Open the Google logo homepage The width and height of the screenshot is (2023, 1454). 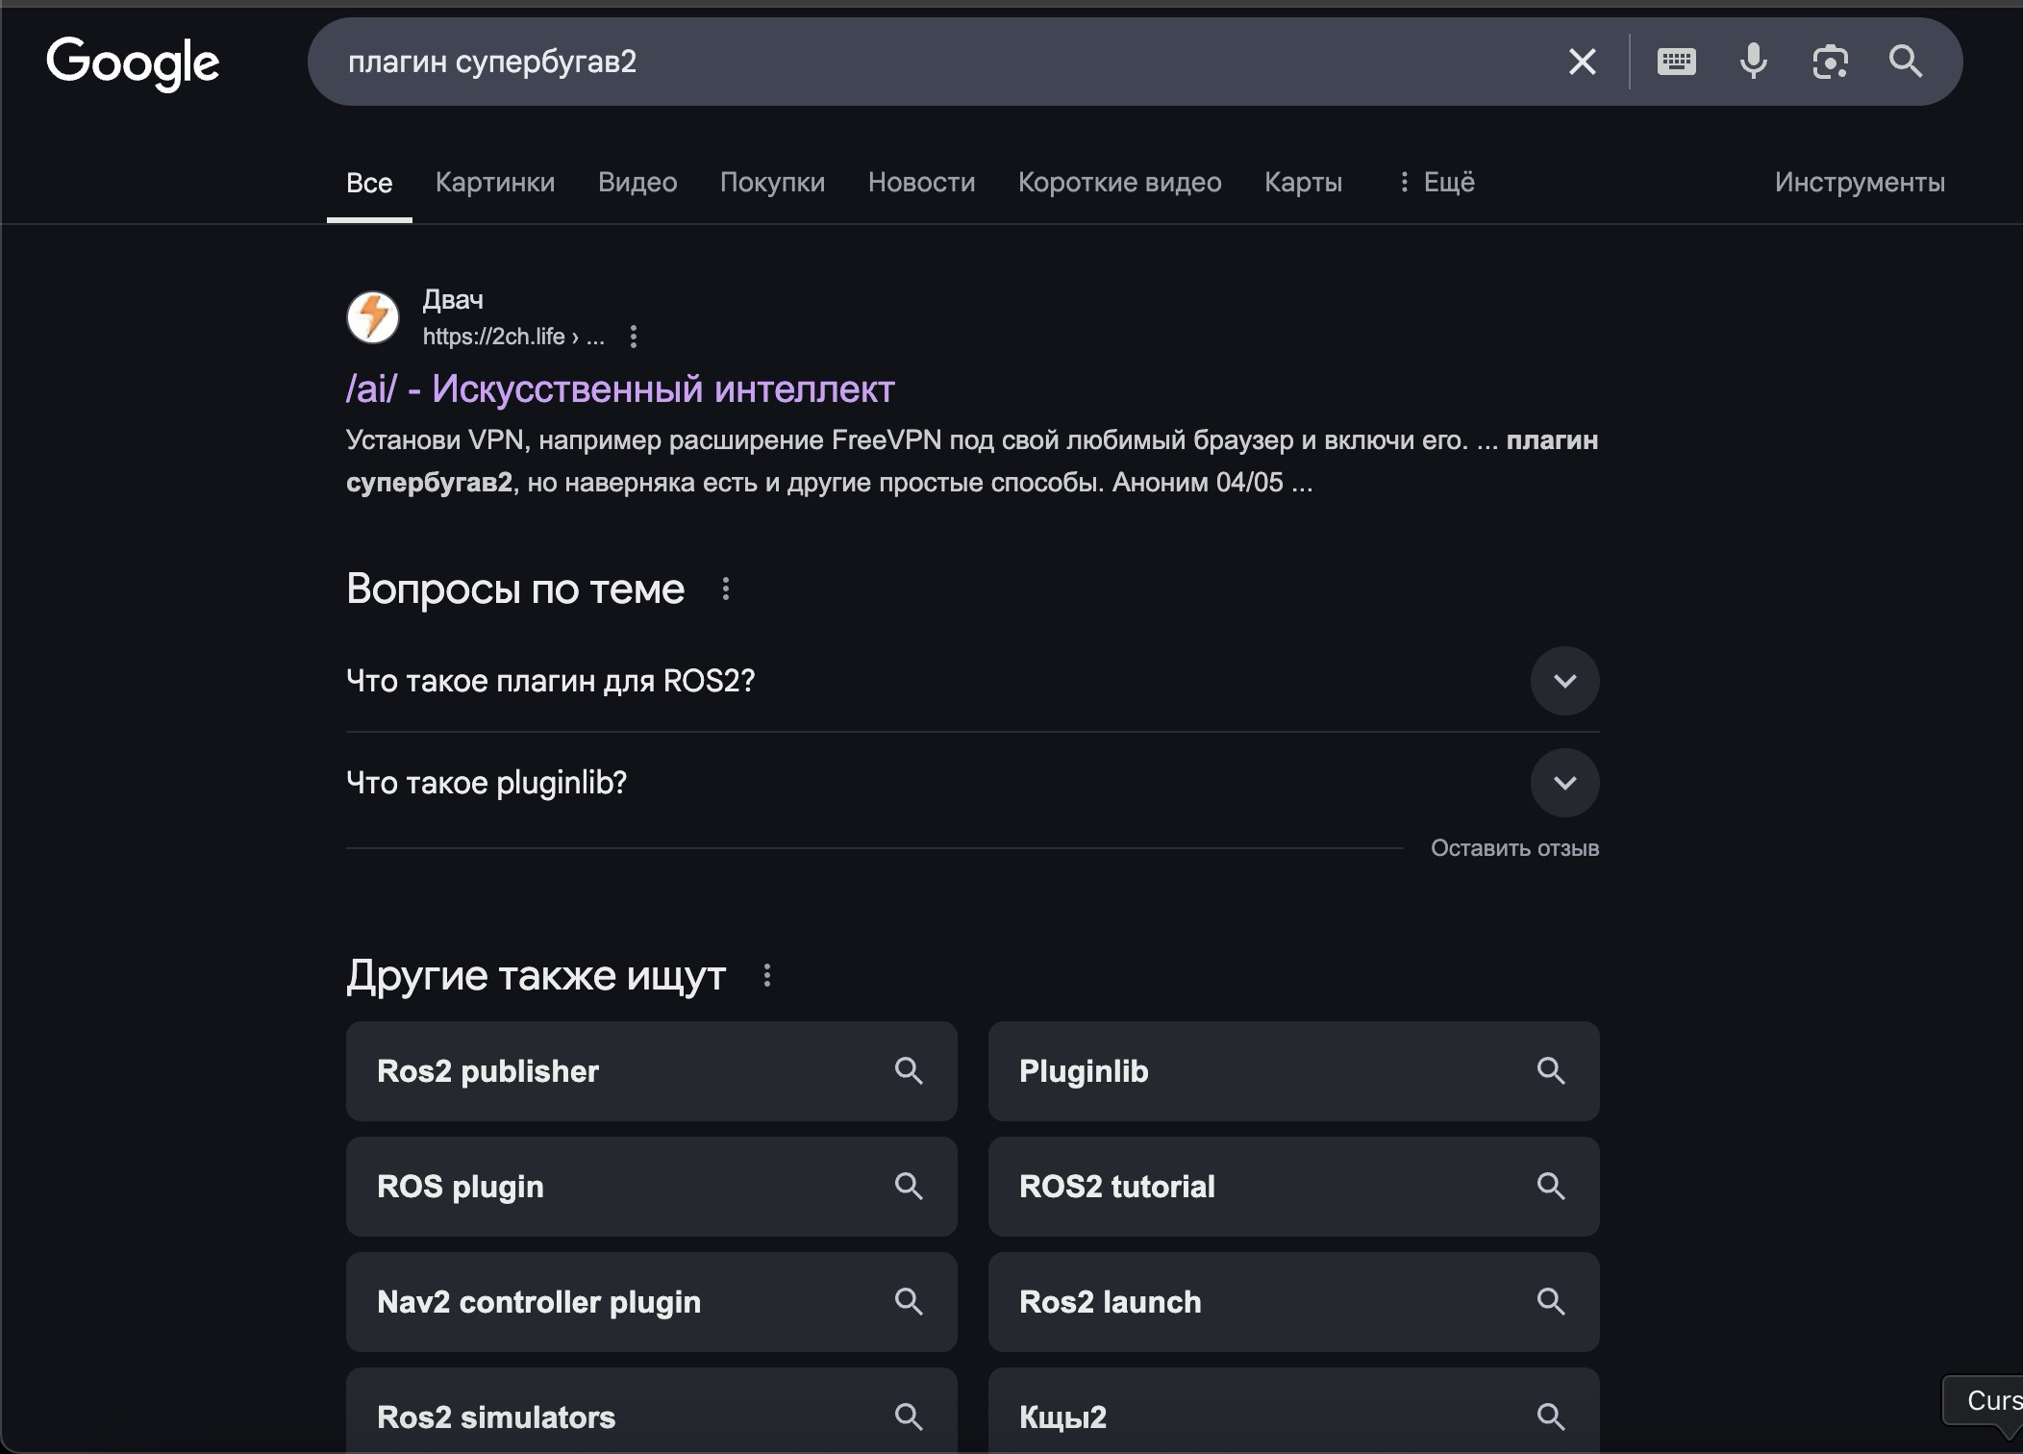tap(133, 63)
